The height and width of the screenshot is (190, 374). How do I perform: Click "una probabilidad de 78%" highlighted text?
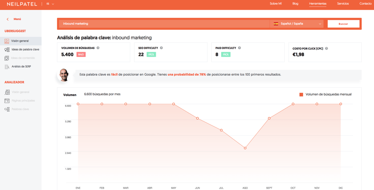coord(187,75)
